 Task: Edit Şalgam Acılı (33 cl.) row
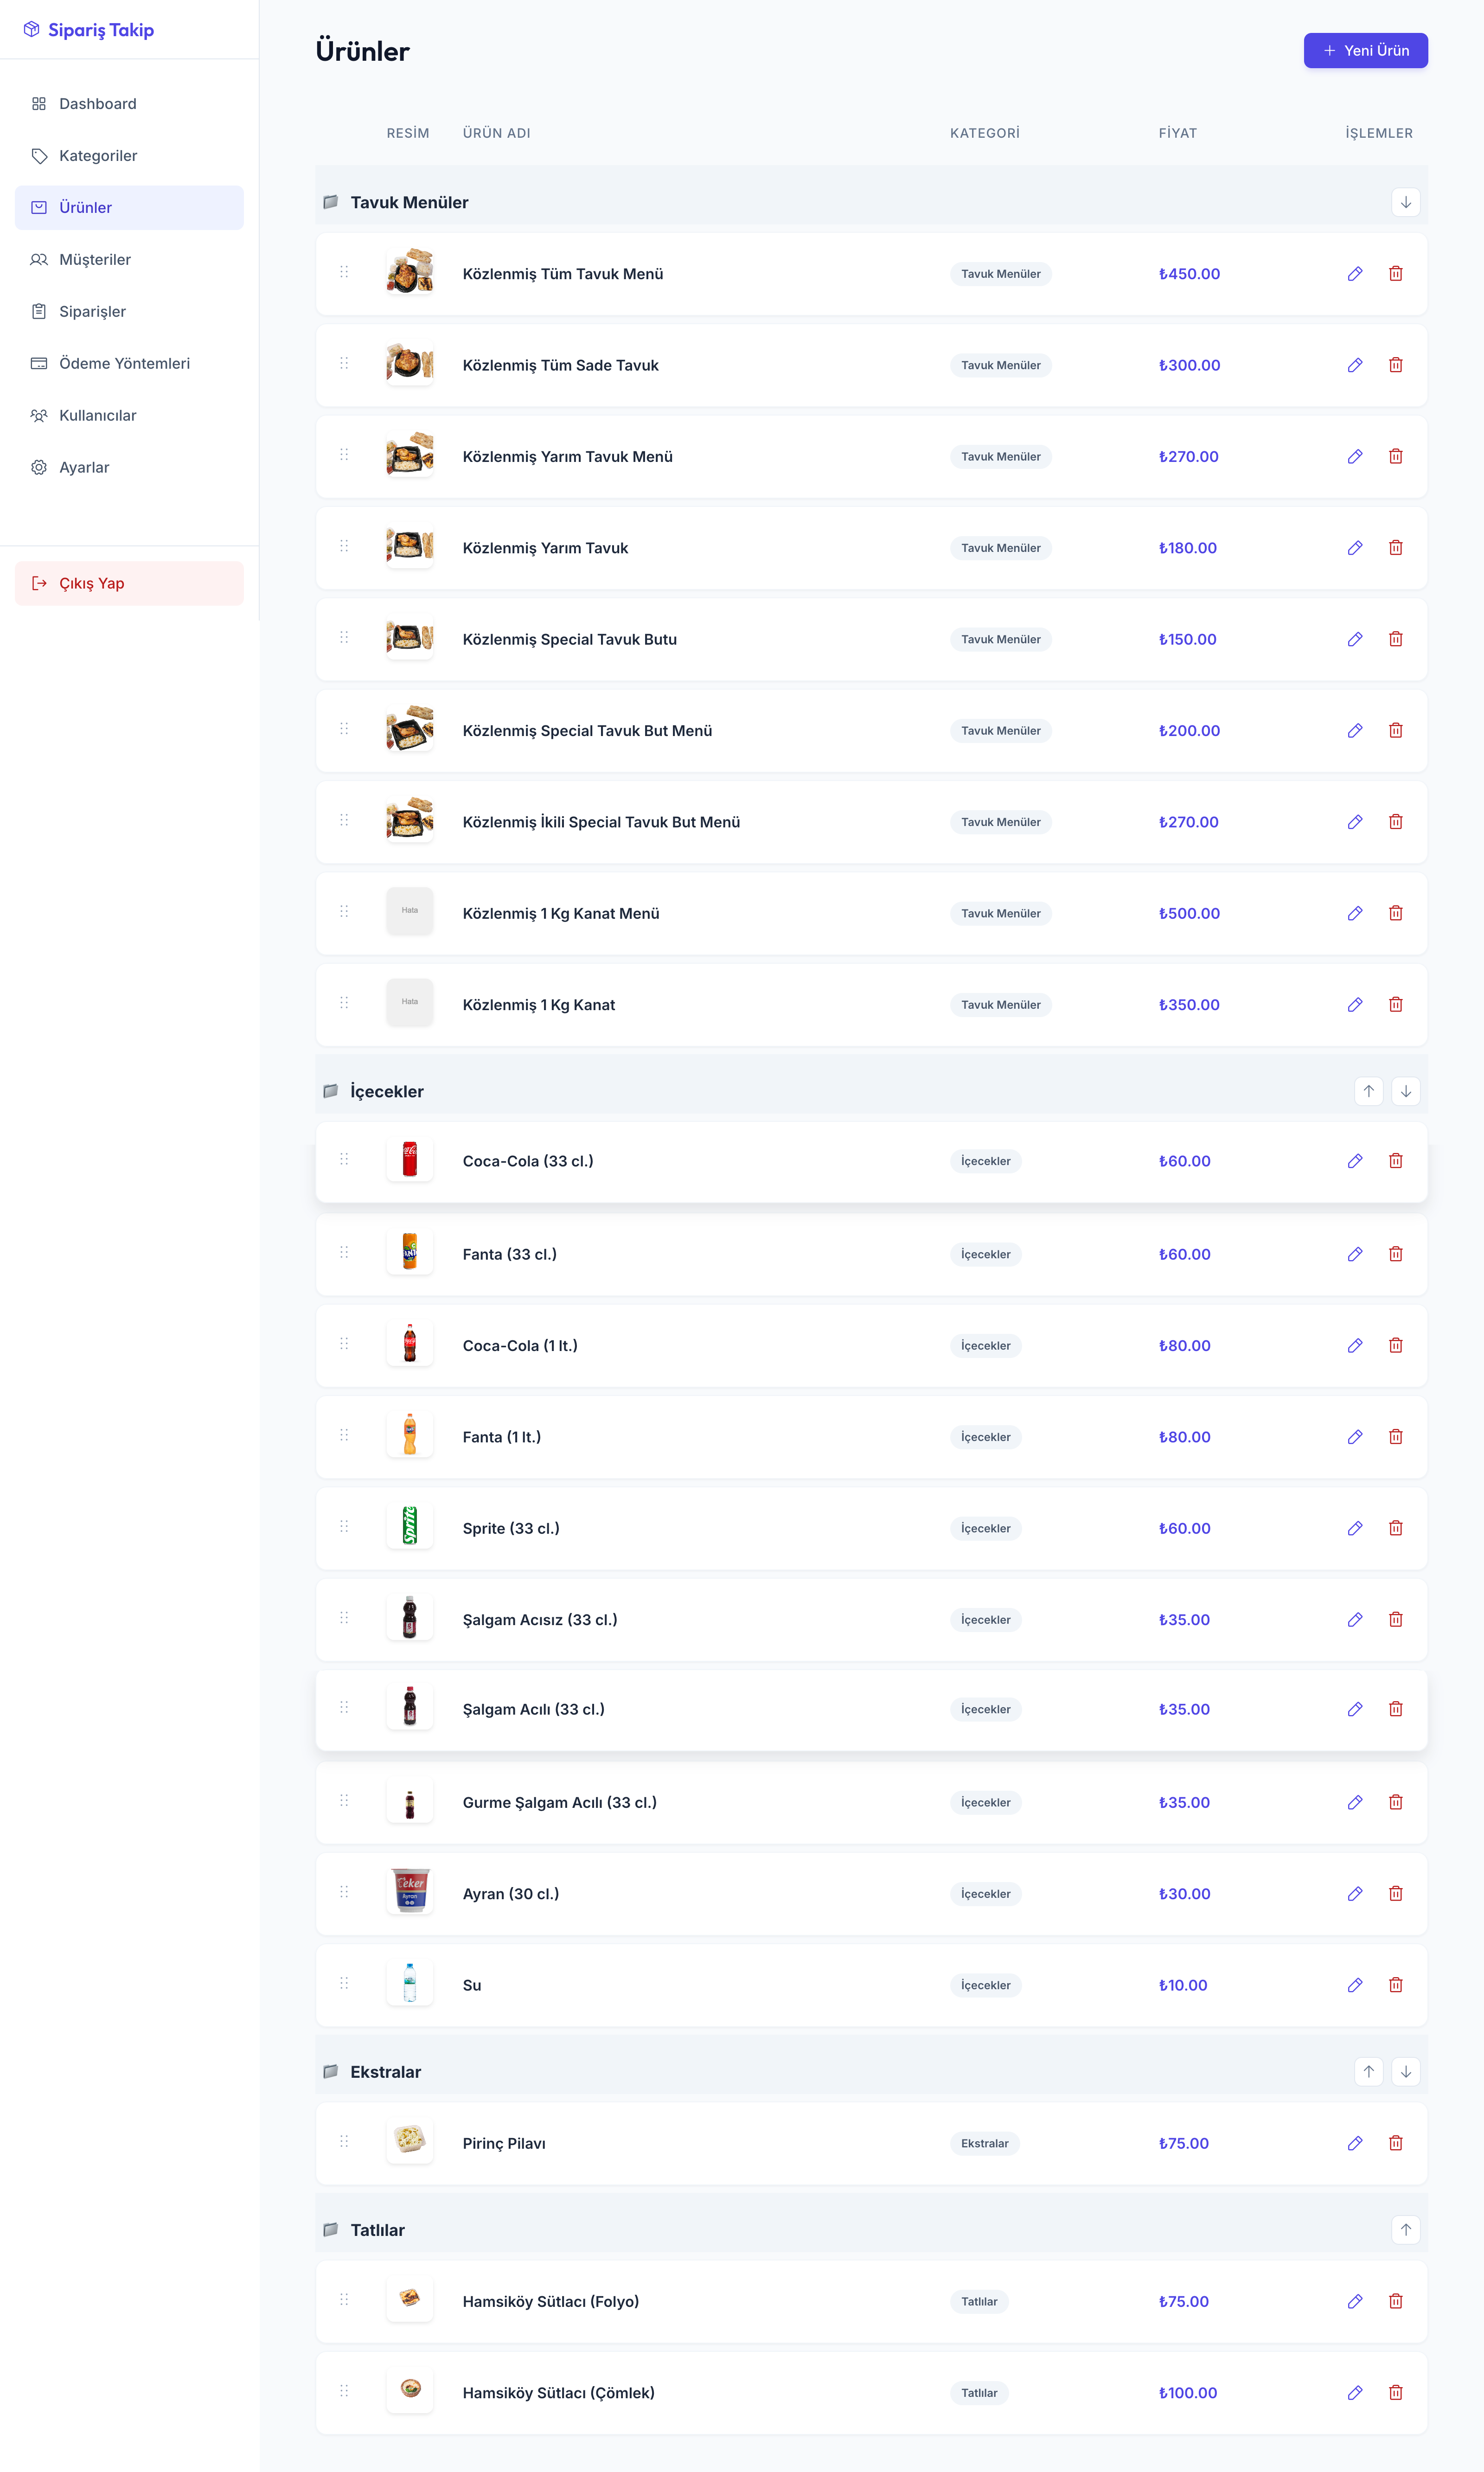click(x=1355, y=1709)
